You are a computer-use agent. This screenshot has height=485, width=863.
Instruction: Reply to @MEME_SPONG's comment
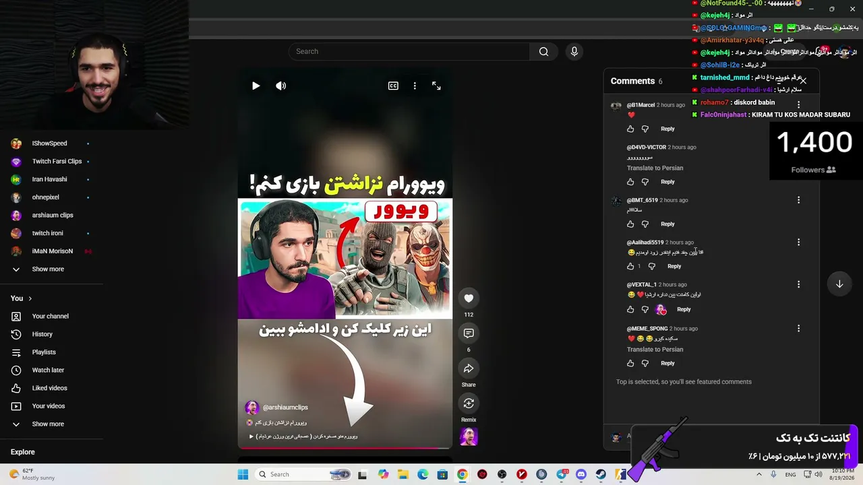point(667,363)
